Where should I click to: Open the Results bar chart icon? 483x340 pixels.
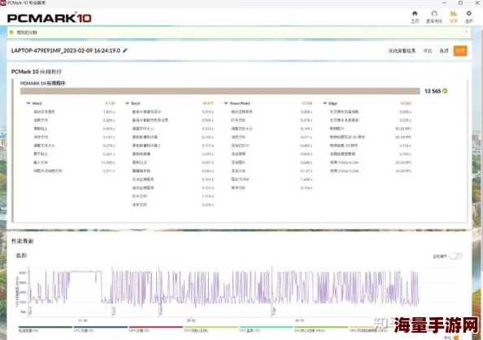pos(453,14)
